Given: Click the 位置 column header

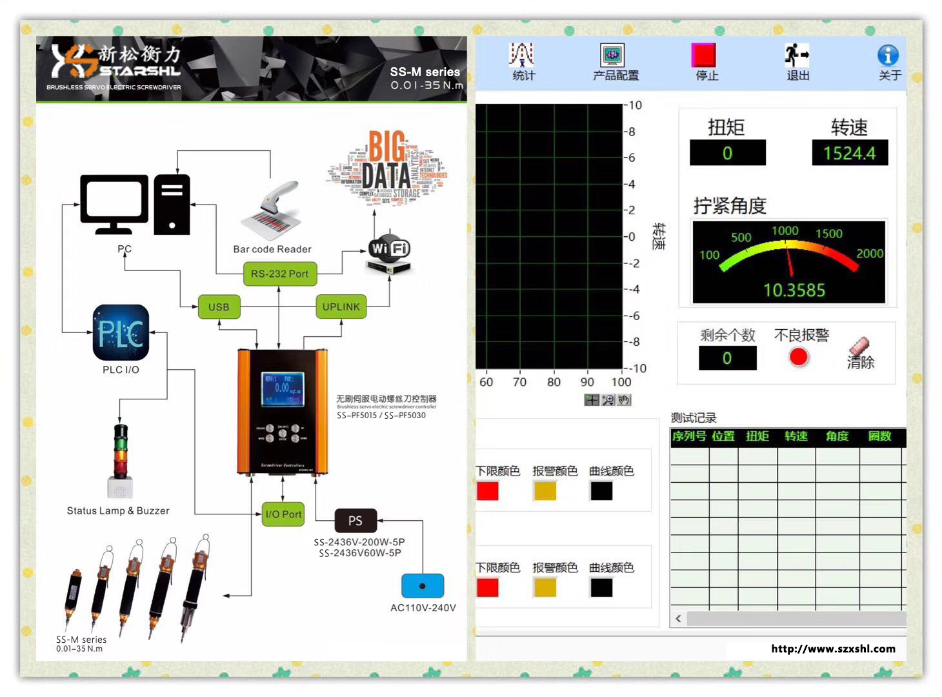Looking at the screenshot, I should point(723,436).
